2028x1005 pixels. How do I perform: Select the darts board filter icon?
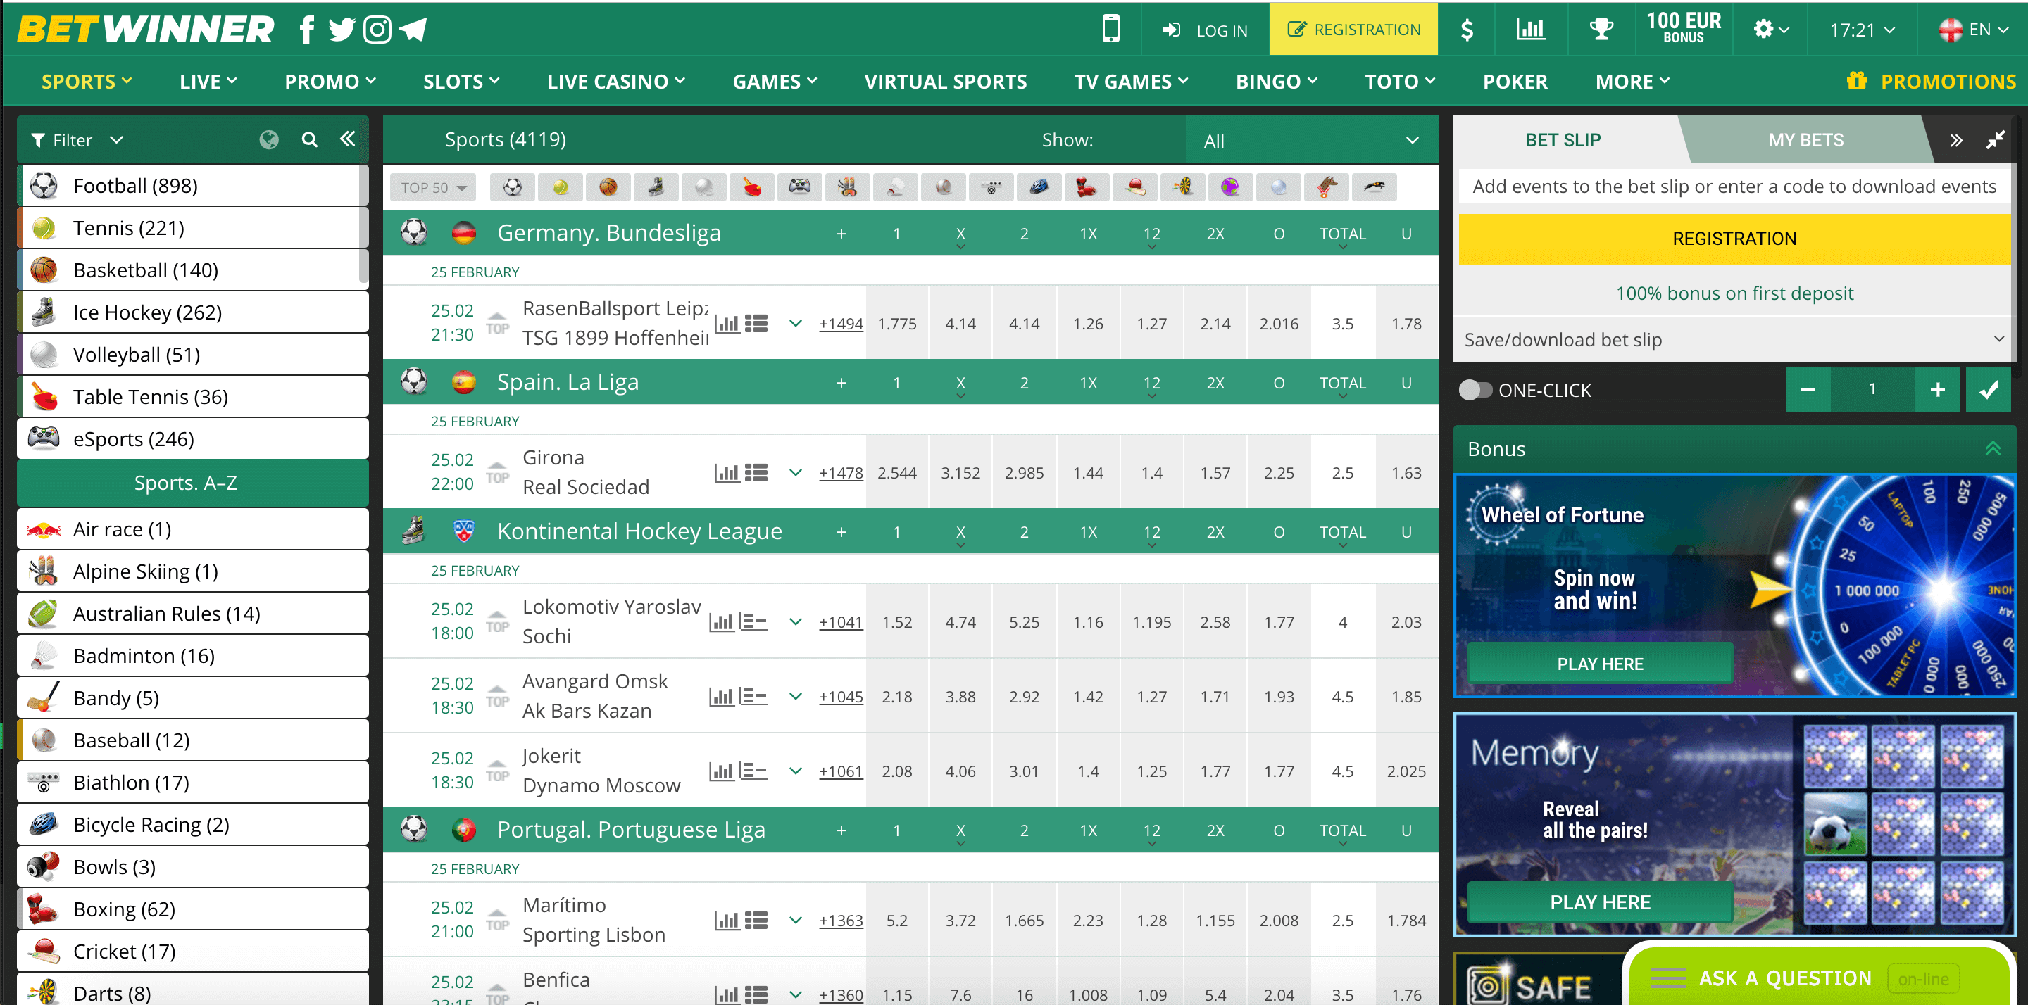pyautogui.click(x=1182, y=187)
